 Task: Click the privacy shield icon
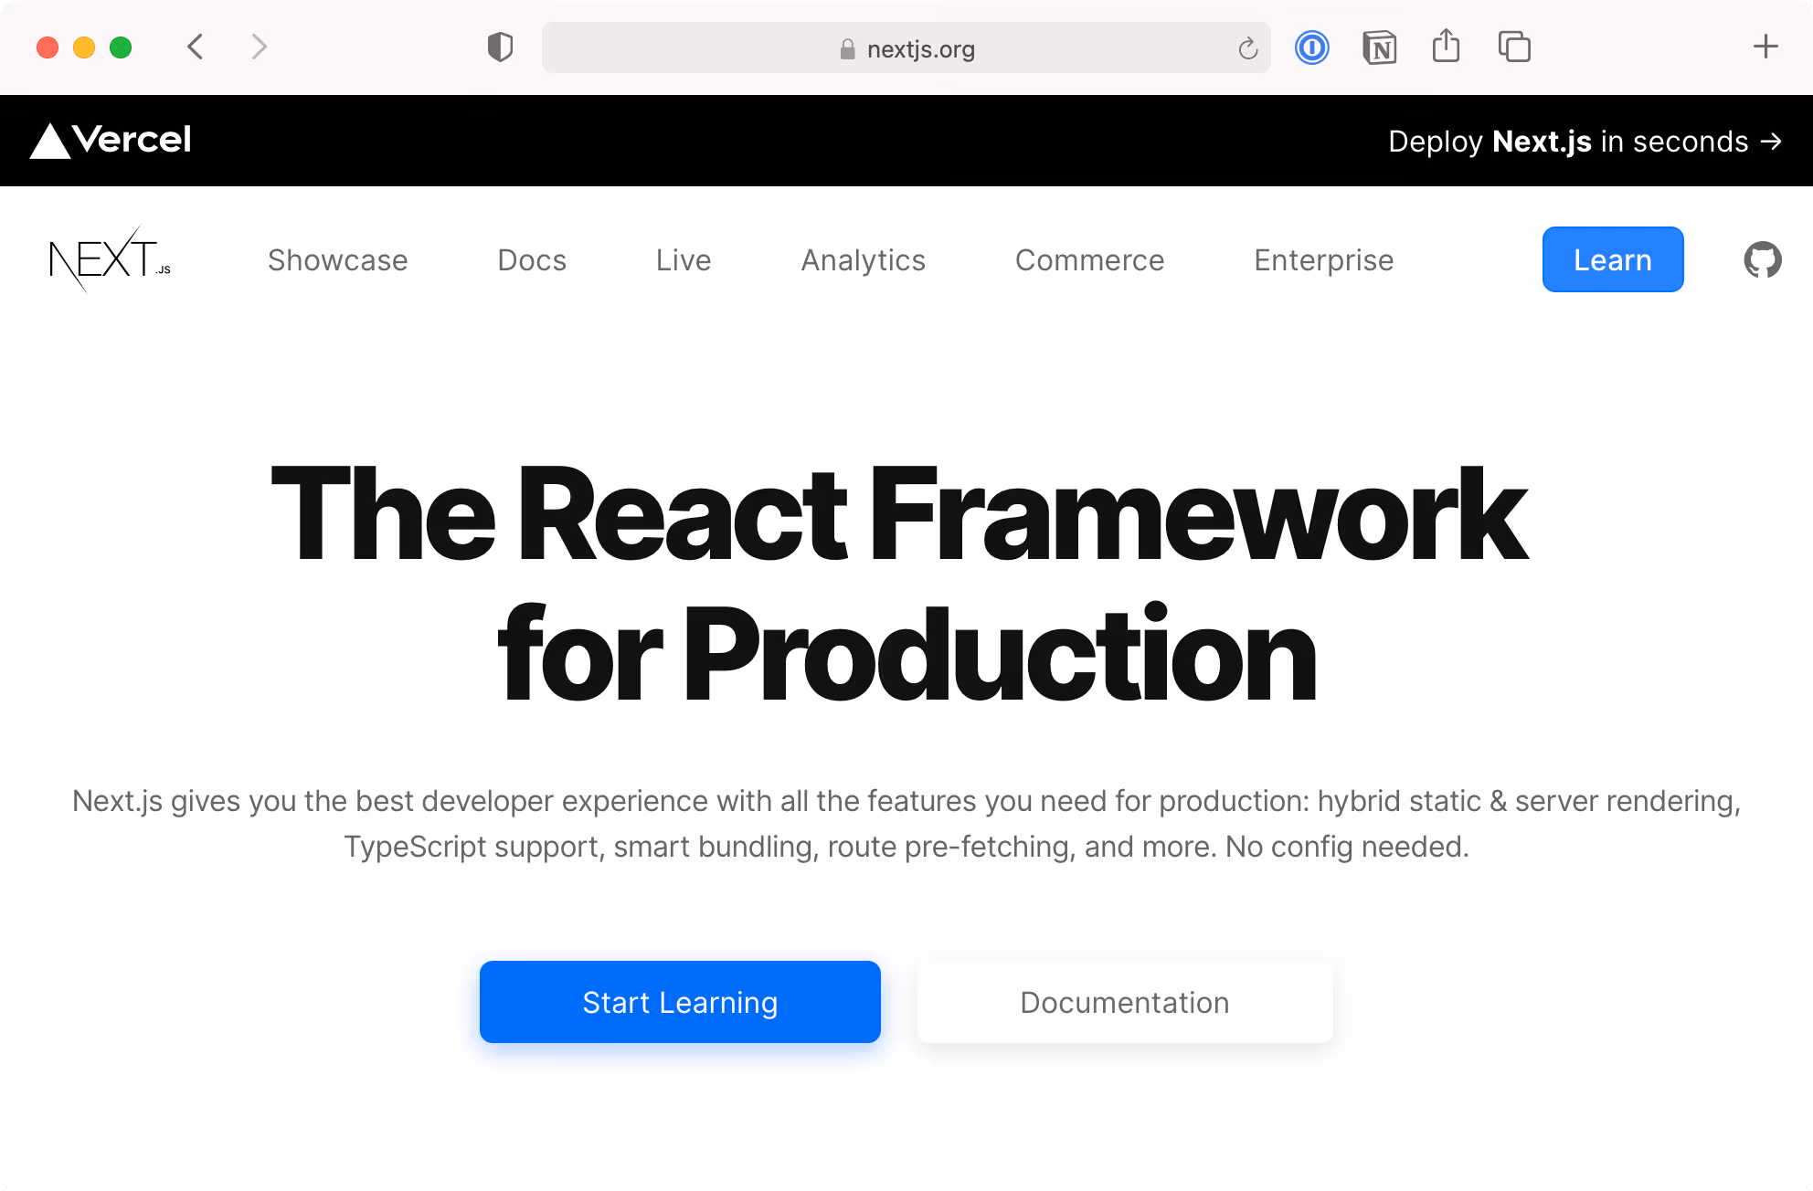(x=500, y=47)
